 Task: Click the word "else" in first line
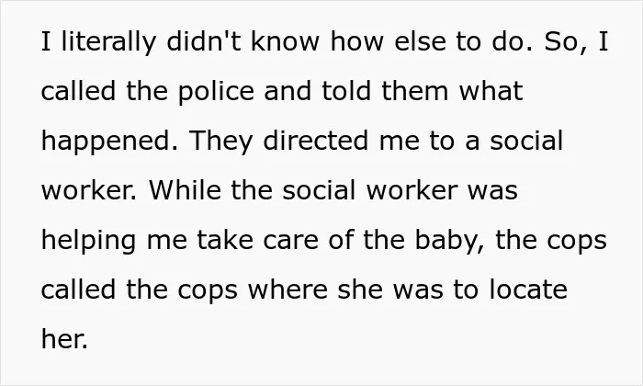point(420,42)
